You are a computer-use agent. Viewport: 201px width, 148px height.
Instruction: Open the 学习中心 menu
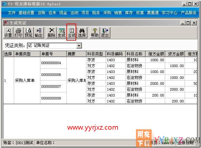coord(169,13)
